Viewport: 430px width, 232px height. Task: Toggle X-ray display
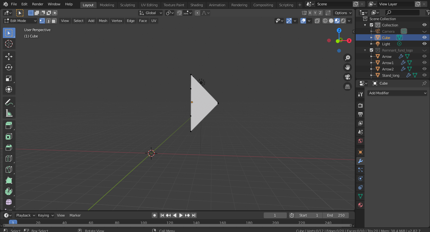(x=317, y=21)
